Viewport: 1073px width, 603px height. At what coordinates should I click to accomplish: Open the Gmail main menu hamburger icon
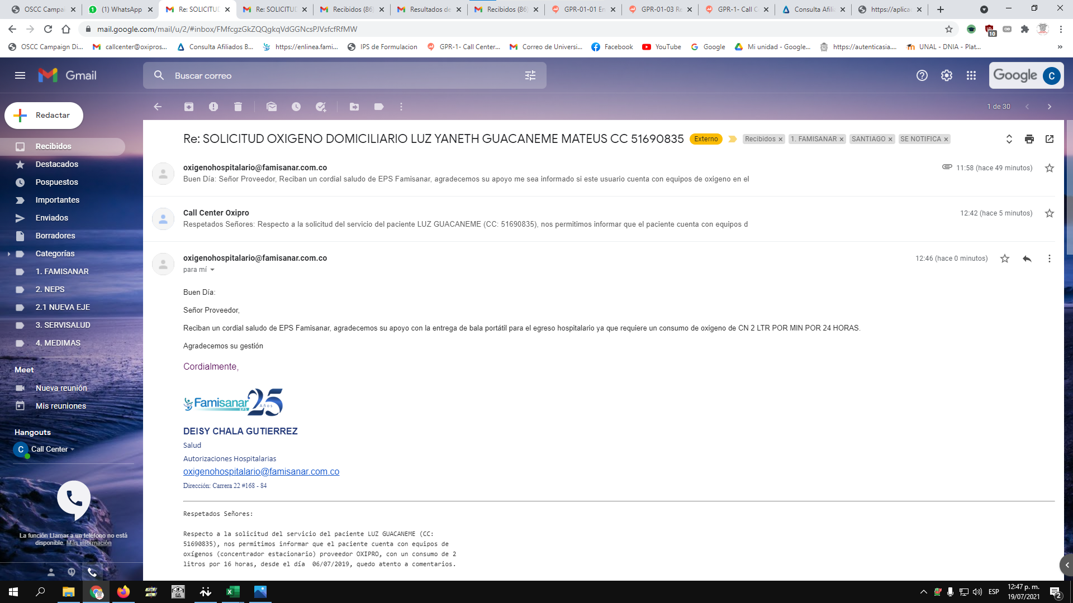(20, 75)
